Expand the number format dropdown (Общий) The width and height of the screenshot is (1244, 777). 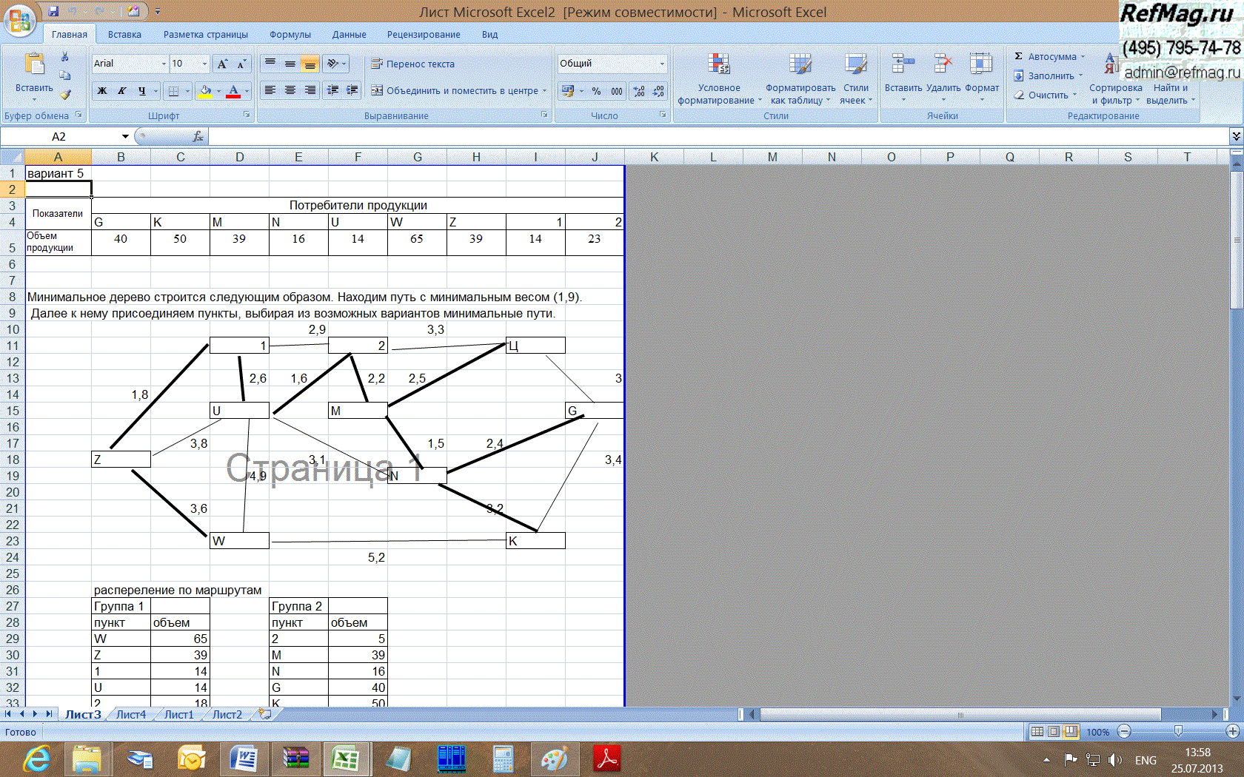662,64
